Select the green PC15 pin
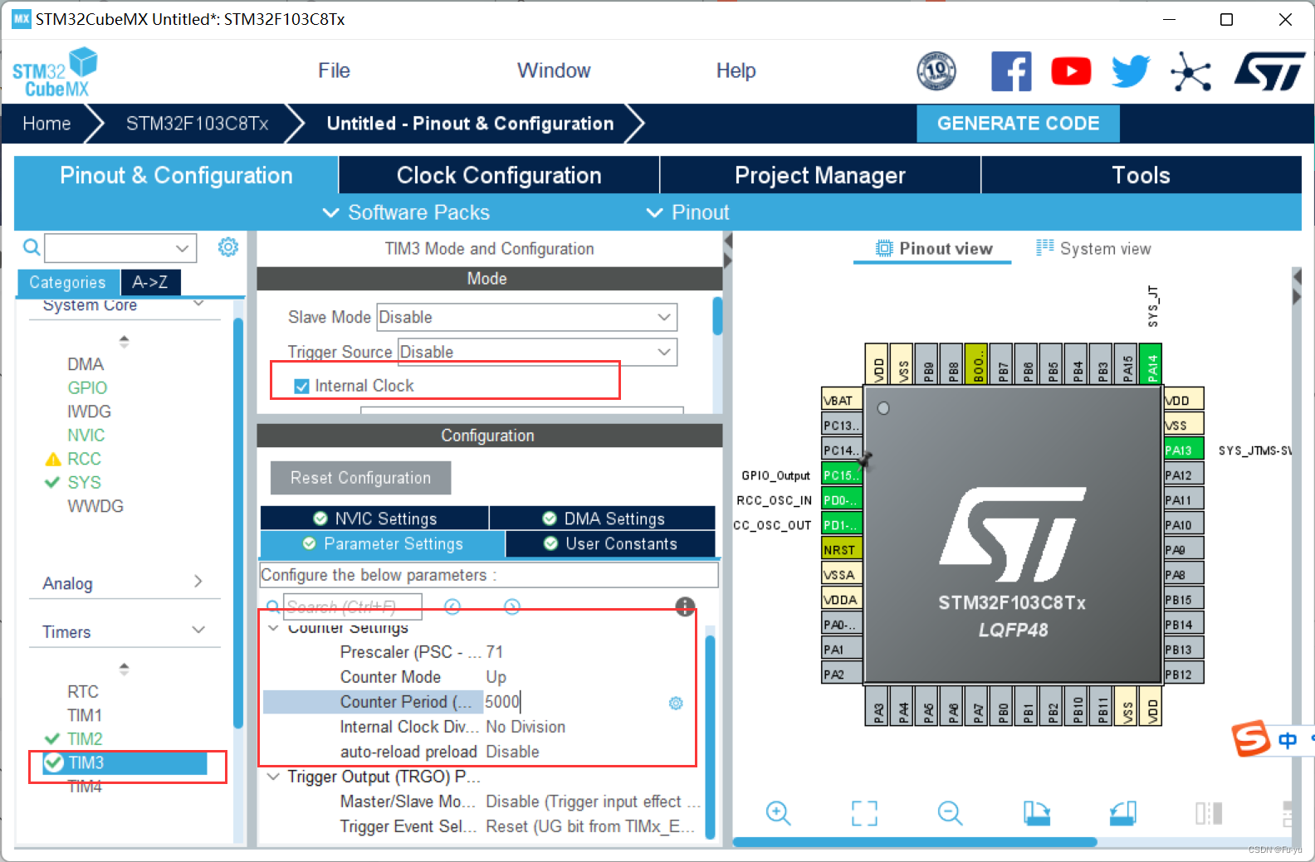 click(x=842, y=475)
